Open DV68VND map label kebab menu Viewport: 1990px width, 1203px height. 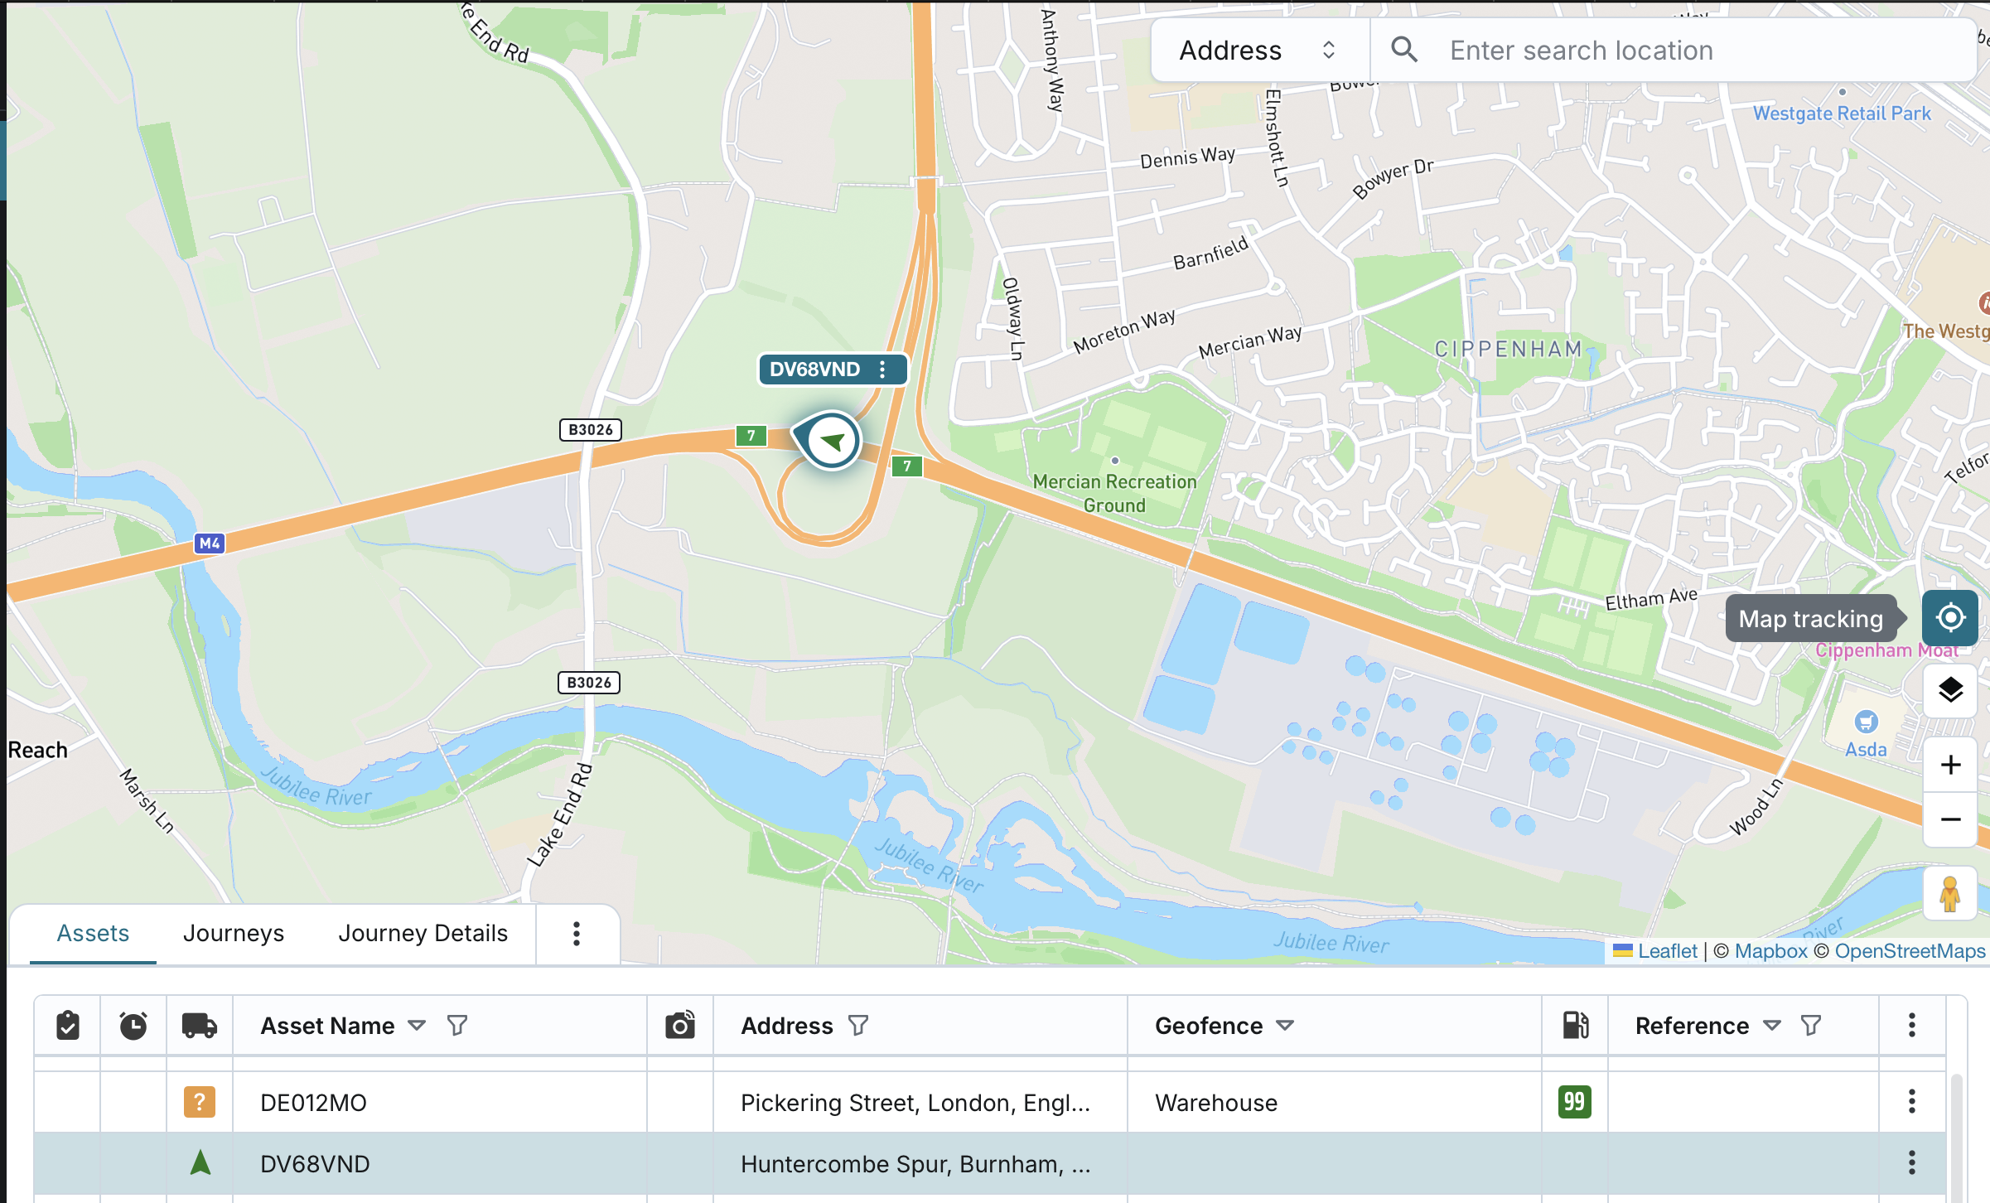882,370
